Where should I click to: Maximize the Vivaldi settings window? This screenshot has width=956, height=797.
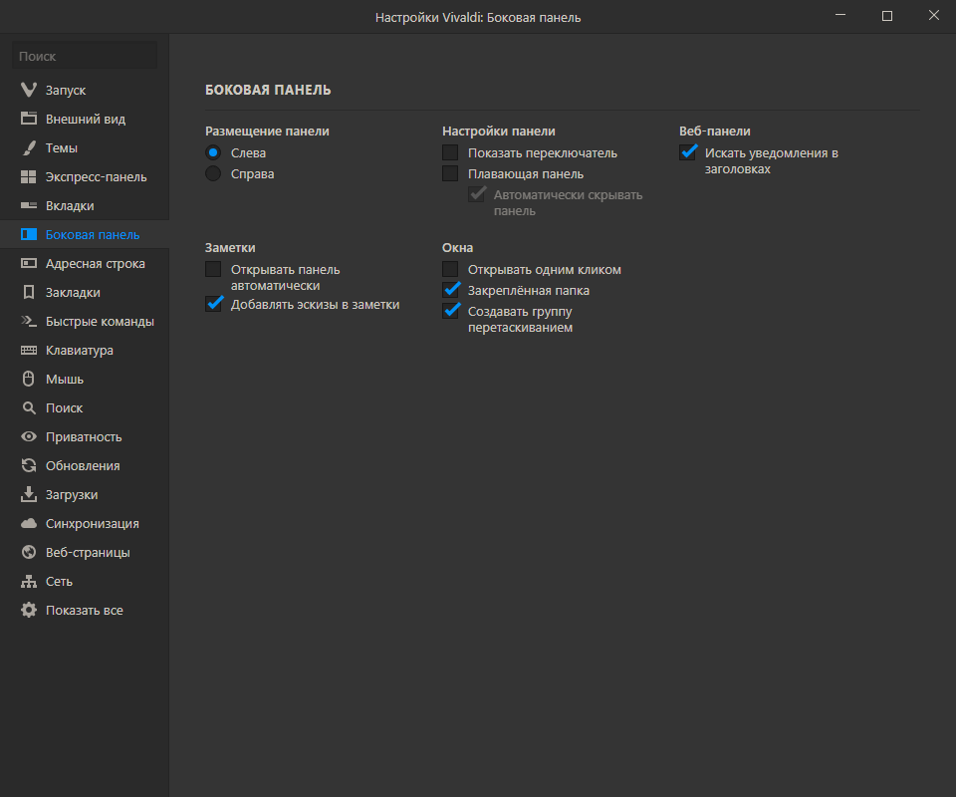pos(887,16)
